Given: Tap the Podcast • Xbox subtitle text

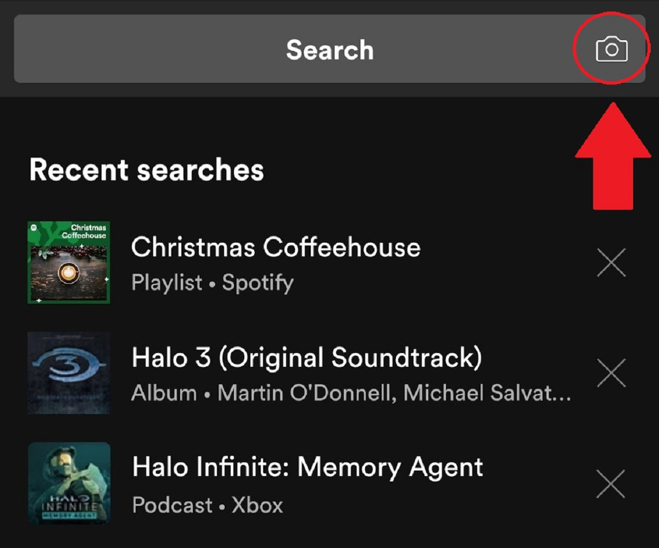Looking at the screenshot, I should (x=207, y=505).
